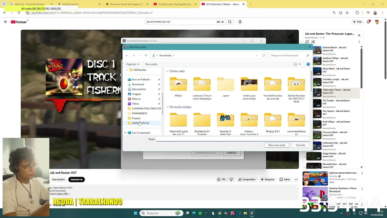This screenshot has height=218, width=387.
Task: Toggle playlist loop button
Action: pyautogui.click(x=307, y=42)
